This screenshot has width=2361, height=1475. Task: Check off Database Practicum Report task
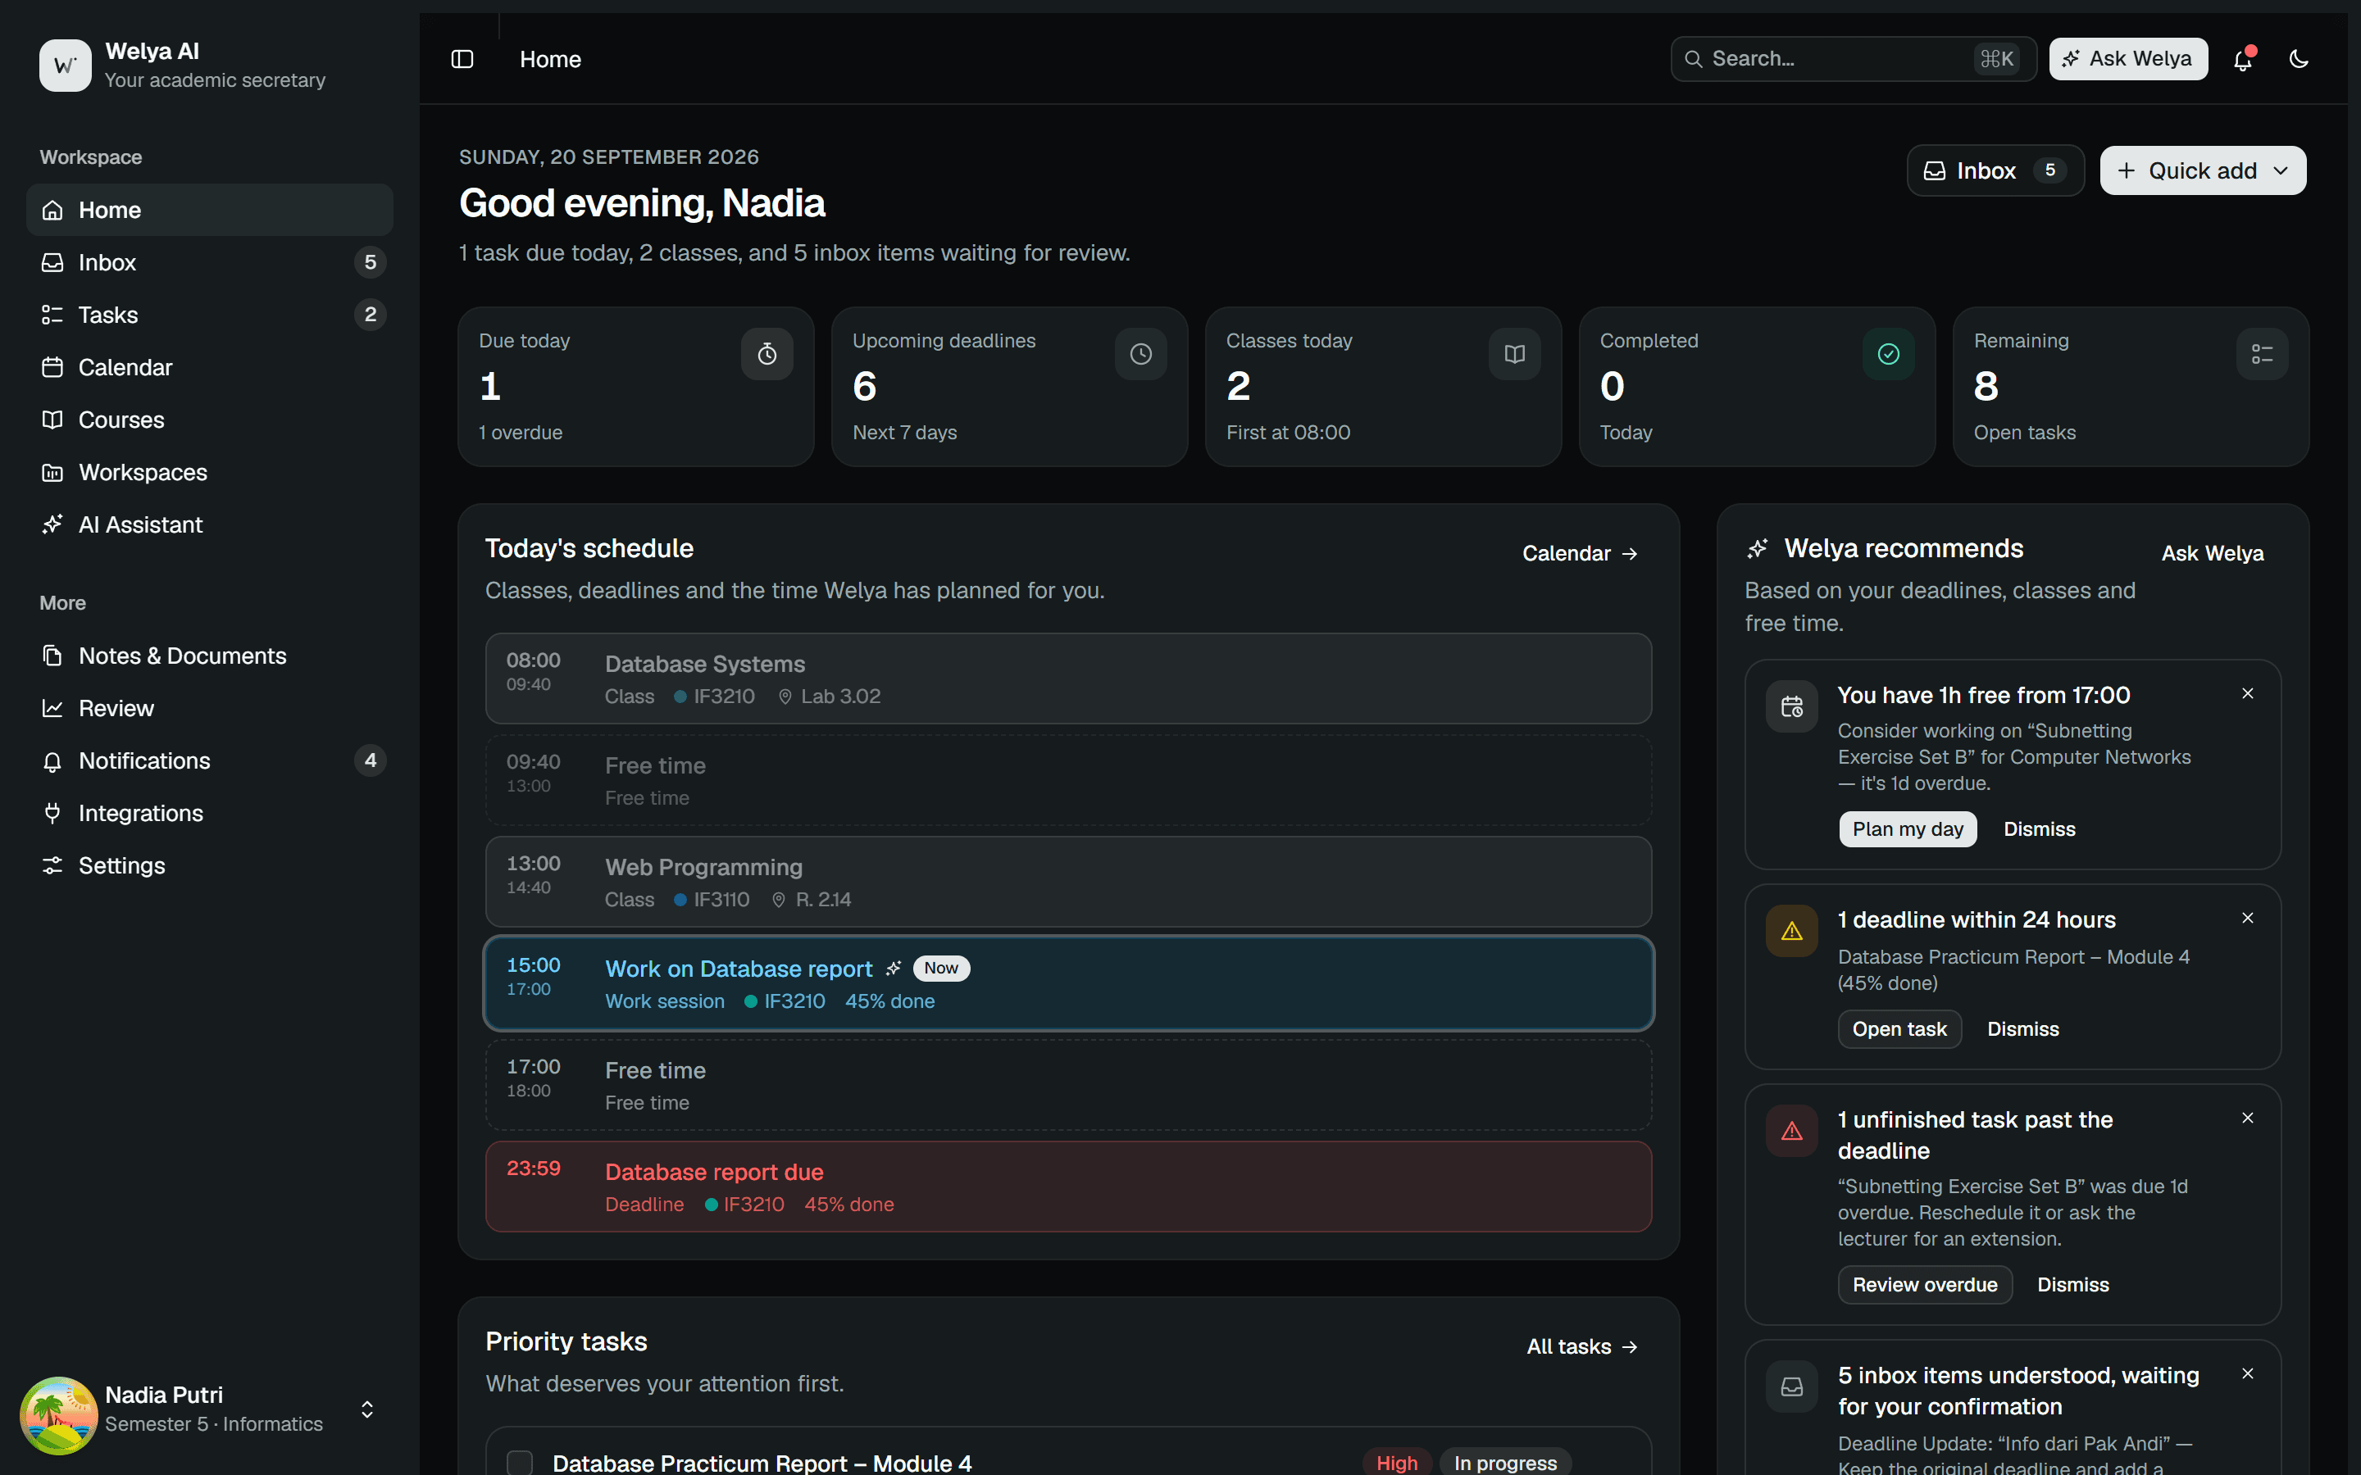(x=519, y=1463)
